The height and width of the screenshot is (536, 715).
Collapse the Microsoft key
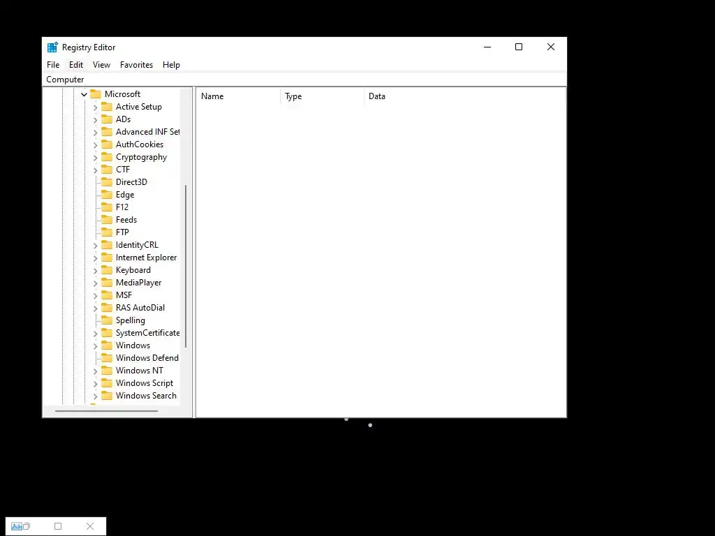(84, 94)
